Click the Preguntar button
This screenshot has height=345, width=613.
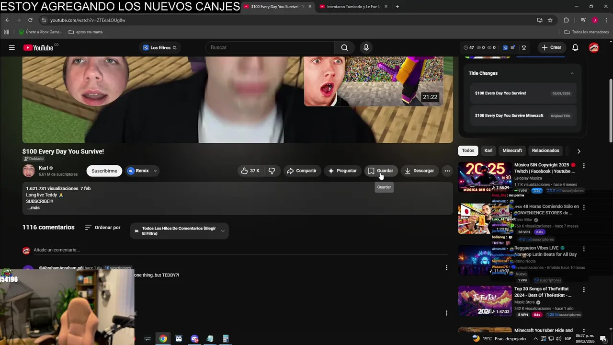pyautogui.click(x=342, y=171)
